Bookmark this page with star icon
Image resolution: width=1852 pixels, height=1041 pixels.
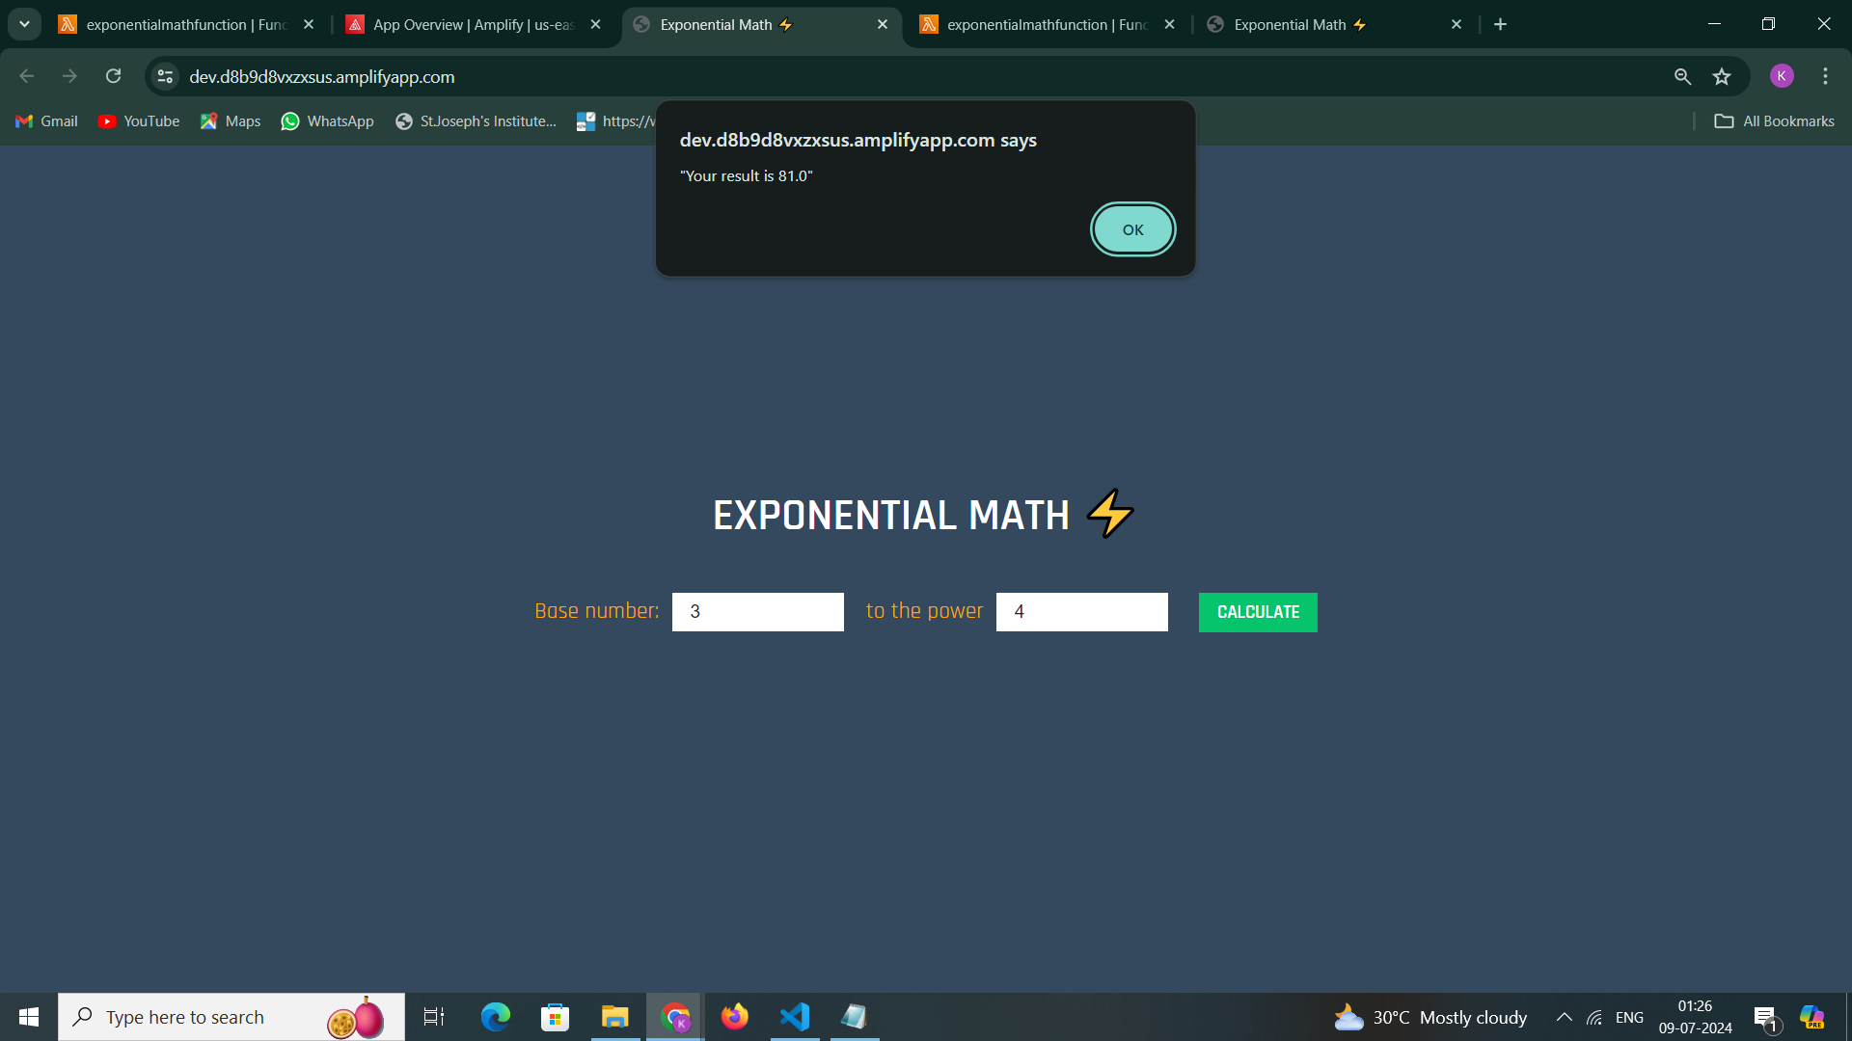coord(1722,76)
